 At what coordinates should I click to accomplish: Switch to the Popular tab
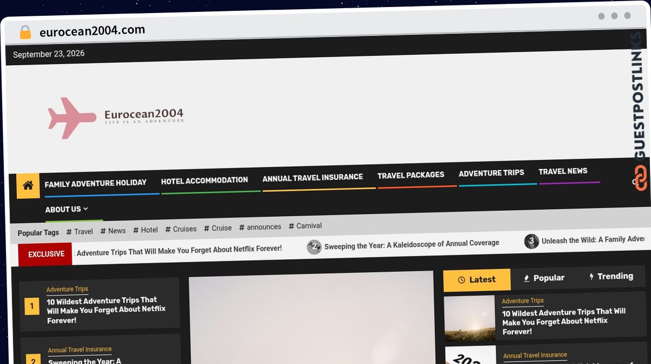point(543,278)
